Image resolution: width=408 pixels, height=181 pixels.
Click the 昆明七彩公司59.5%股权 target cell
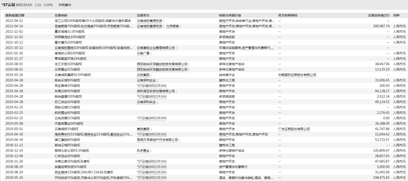tap(72, 150)
